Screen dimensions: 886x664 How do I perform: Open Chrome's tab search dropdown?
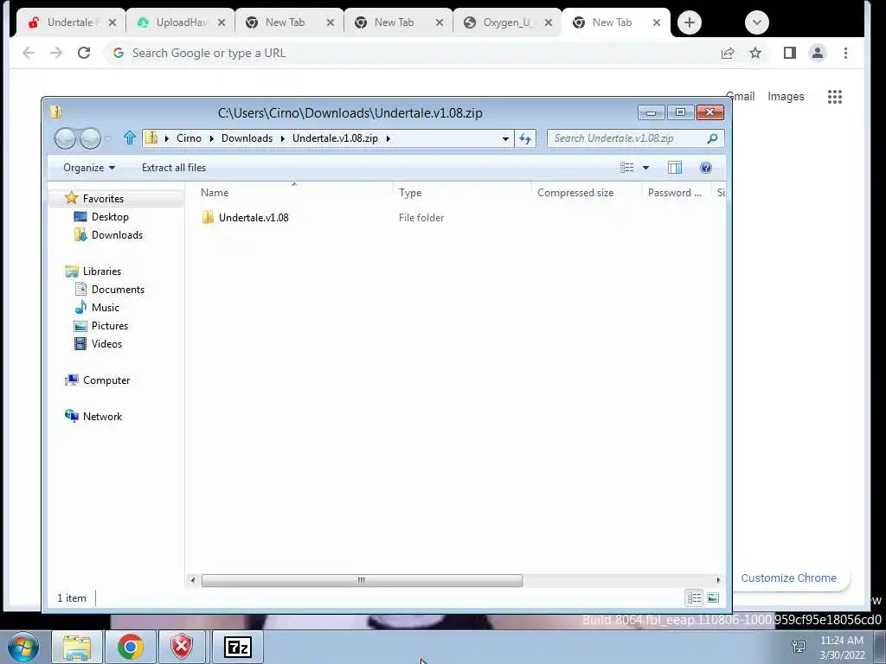click(756, 22)
